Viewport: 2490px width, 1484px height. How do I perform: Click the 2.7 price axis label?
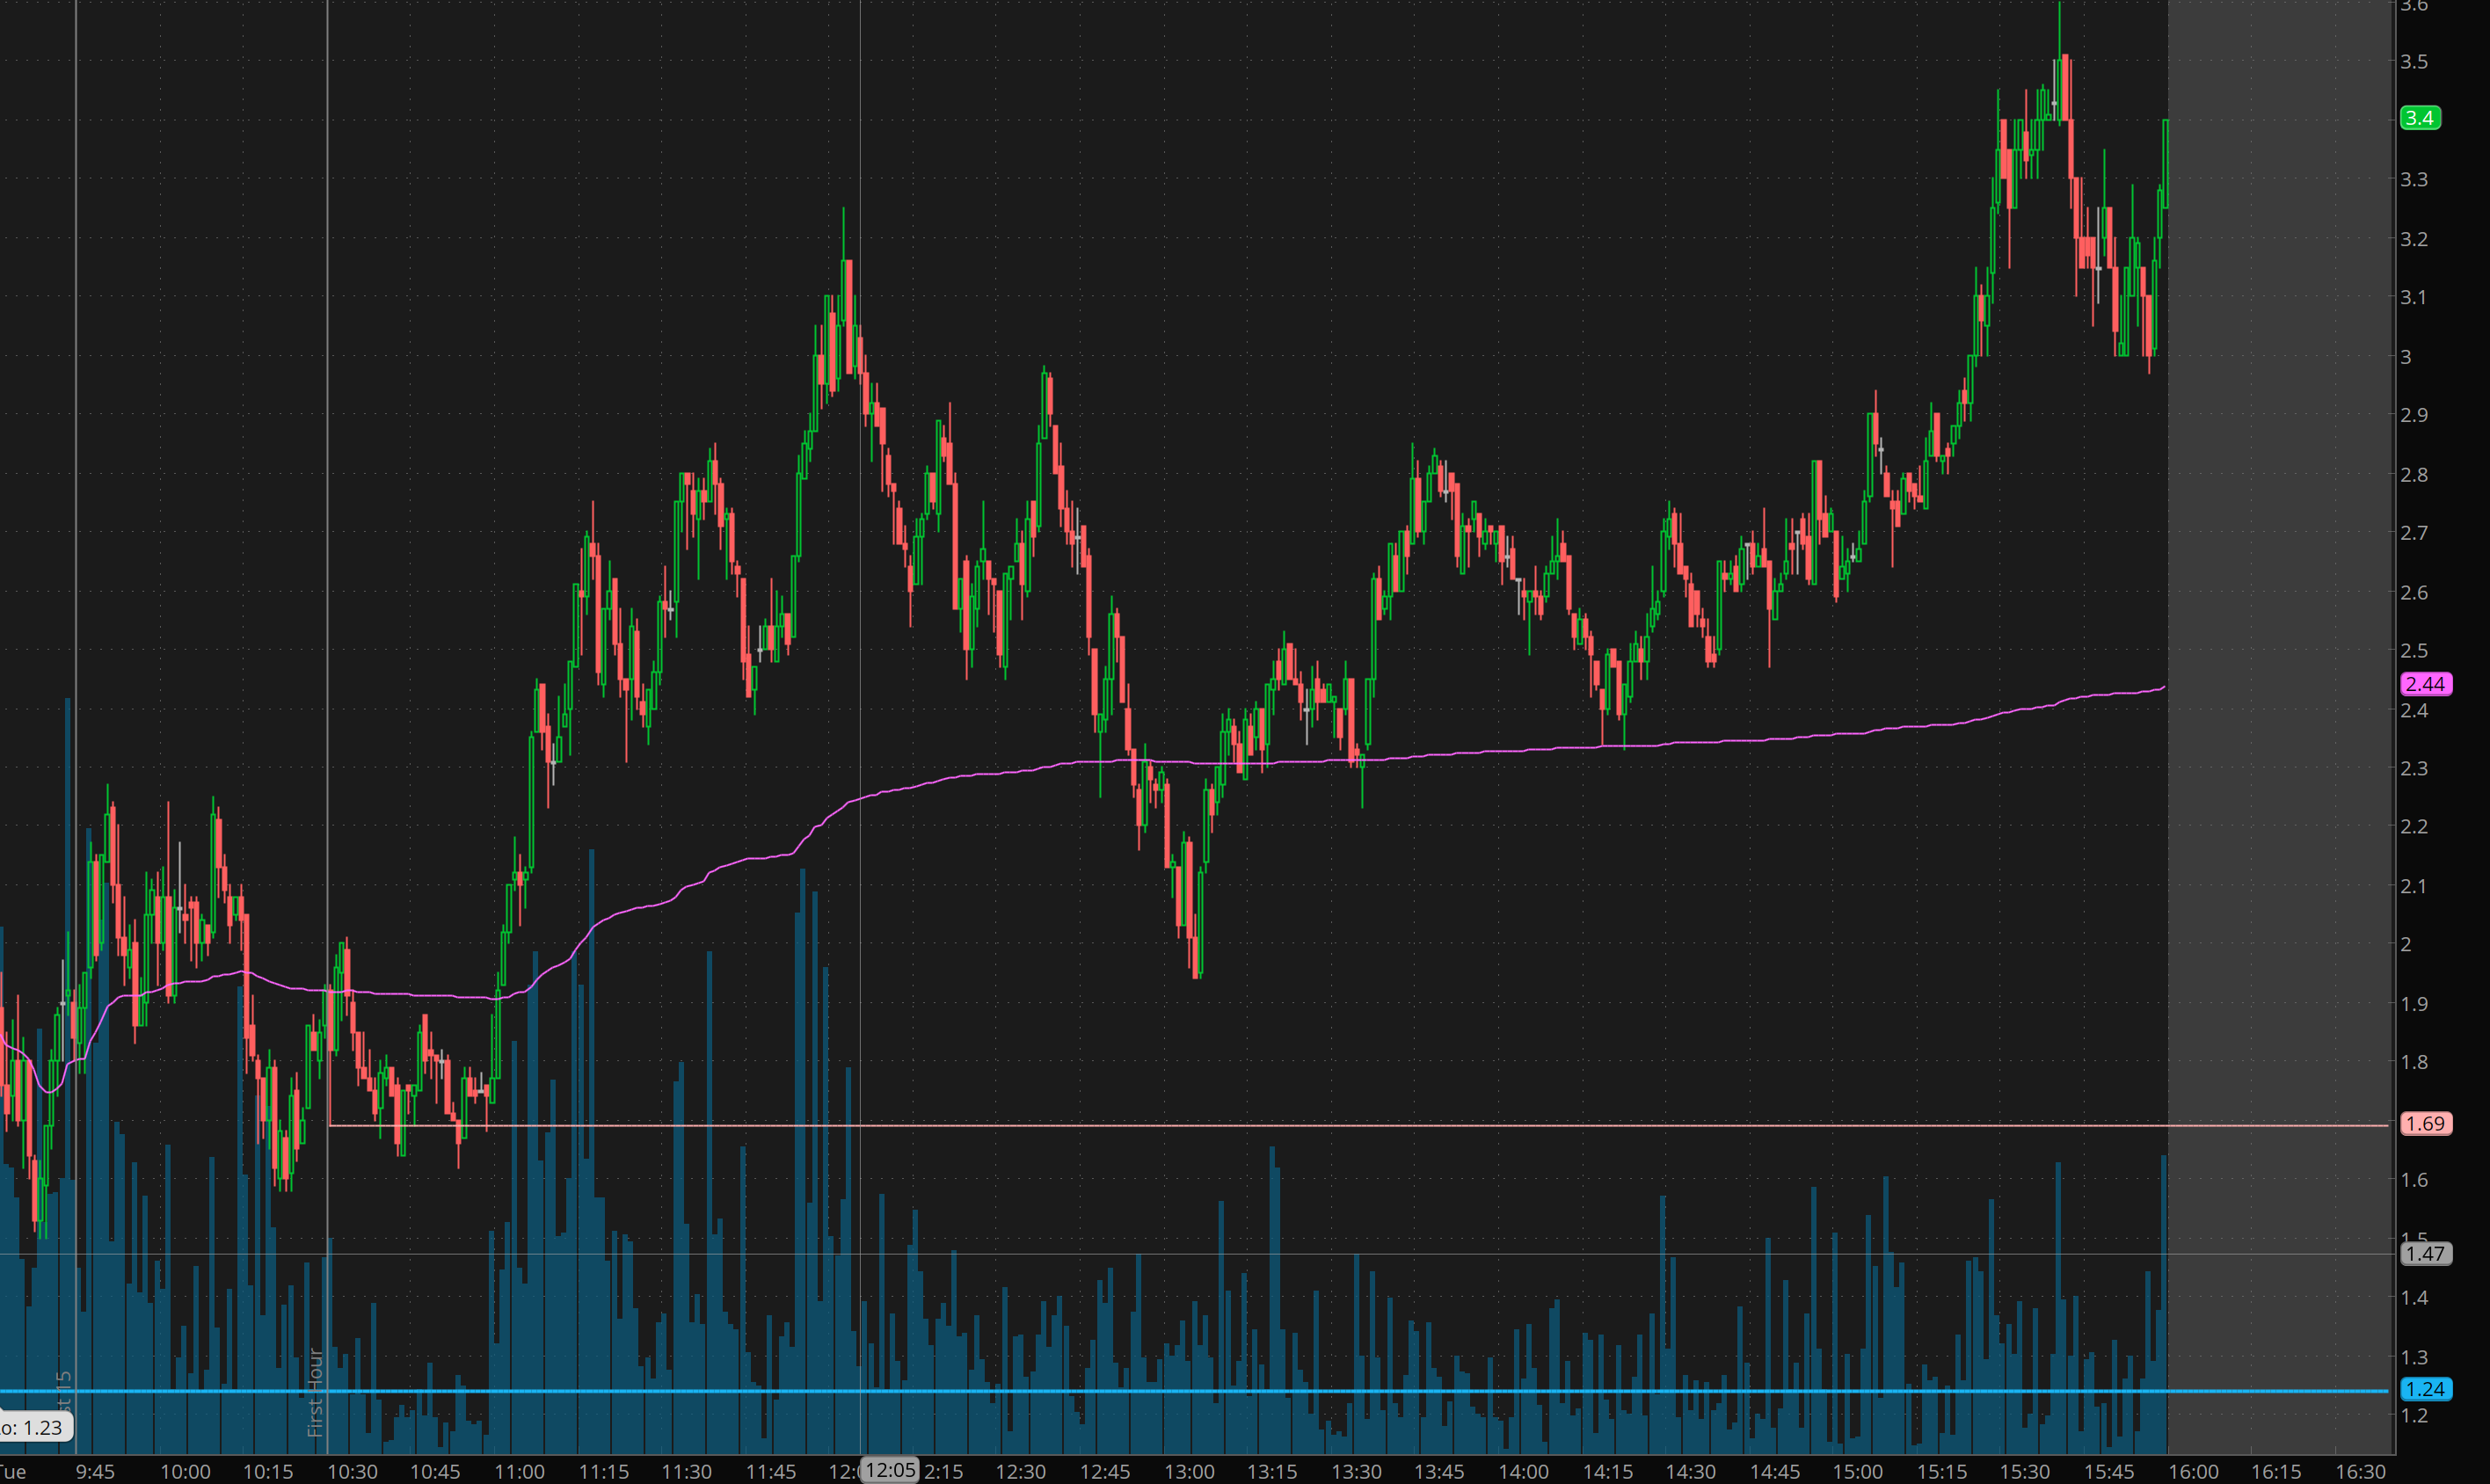tap(2414, 533)
